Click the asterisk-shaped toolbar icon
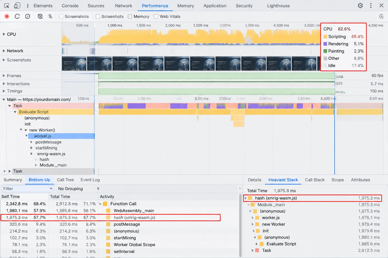Image resolution: width=388 pixels, height=258 pixels. [x=50, y=16]
